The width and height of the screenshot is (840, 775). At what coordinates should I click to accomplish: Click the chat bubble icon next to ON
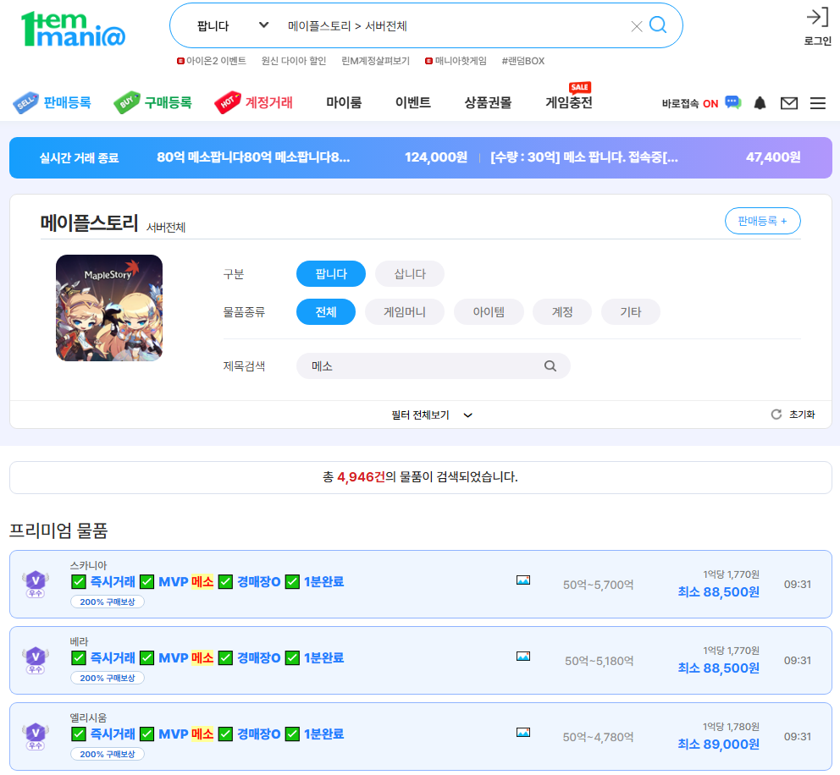[732, 102]
